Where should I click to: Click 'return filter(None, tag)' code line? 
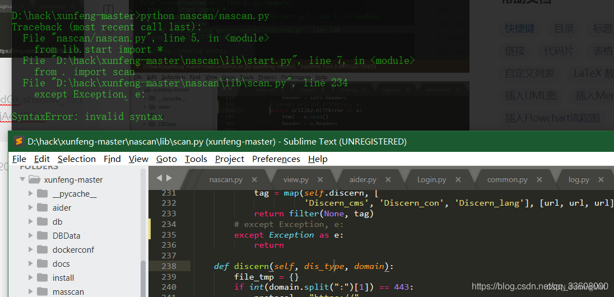point(314,214)
